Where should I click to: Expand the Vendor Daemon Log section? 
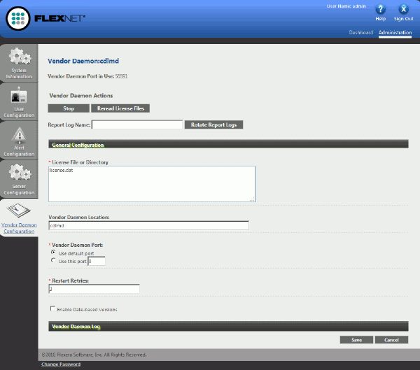coord(227,326)
